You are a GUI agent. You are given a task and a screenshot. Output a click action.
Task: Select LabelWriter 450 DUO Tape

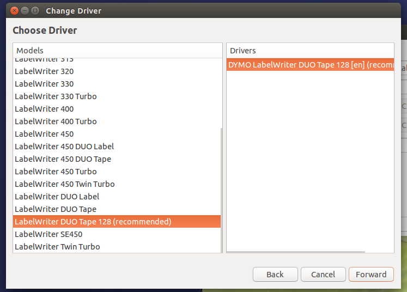pyautogui.click(x=117, y=159)
